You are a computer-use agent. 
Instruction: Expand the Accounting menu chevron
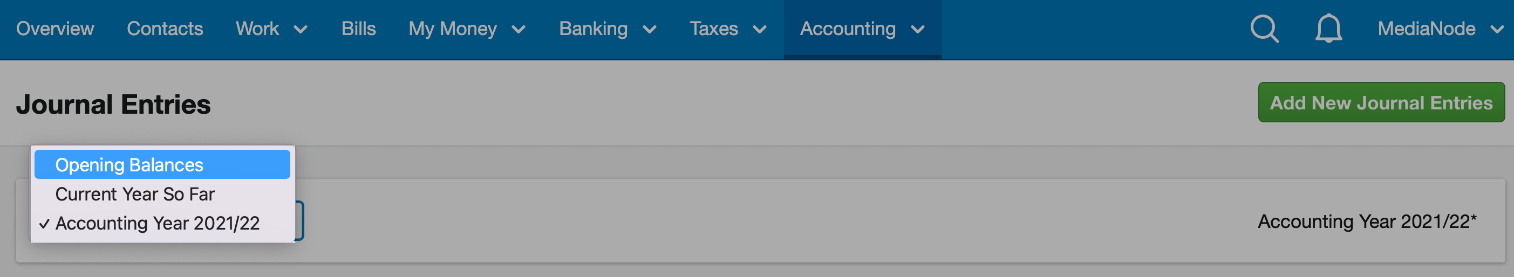point(917,29)
